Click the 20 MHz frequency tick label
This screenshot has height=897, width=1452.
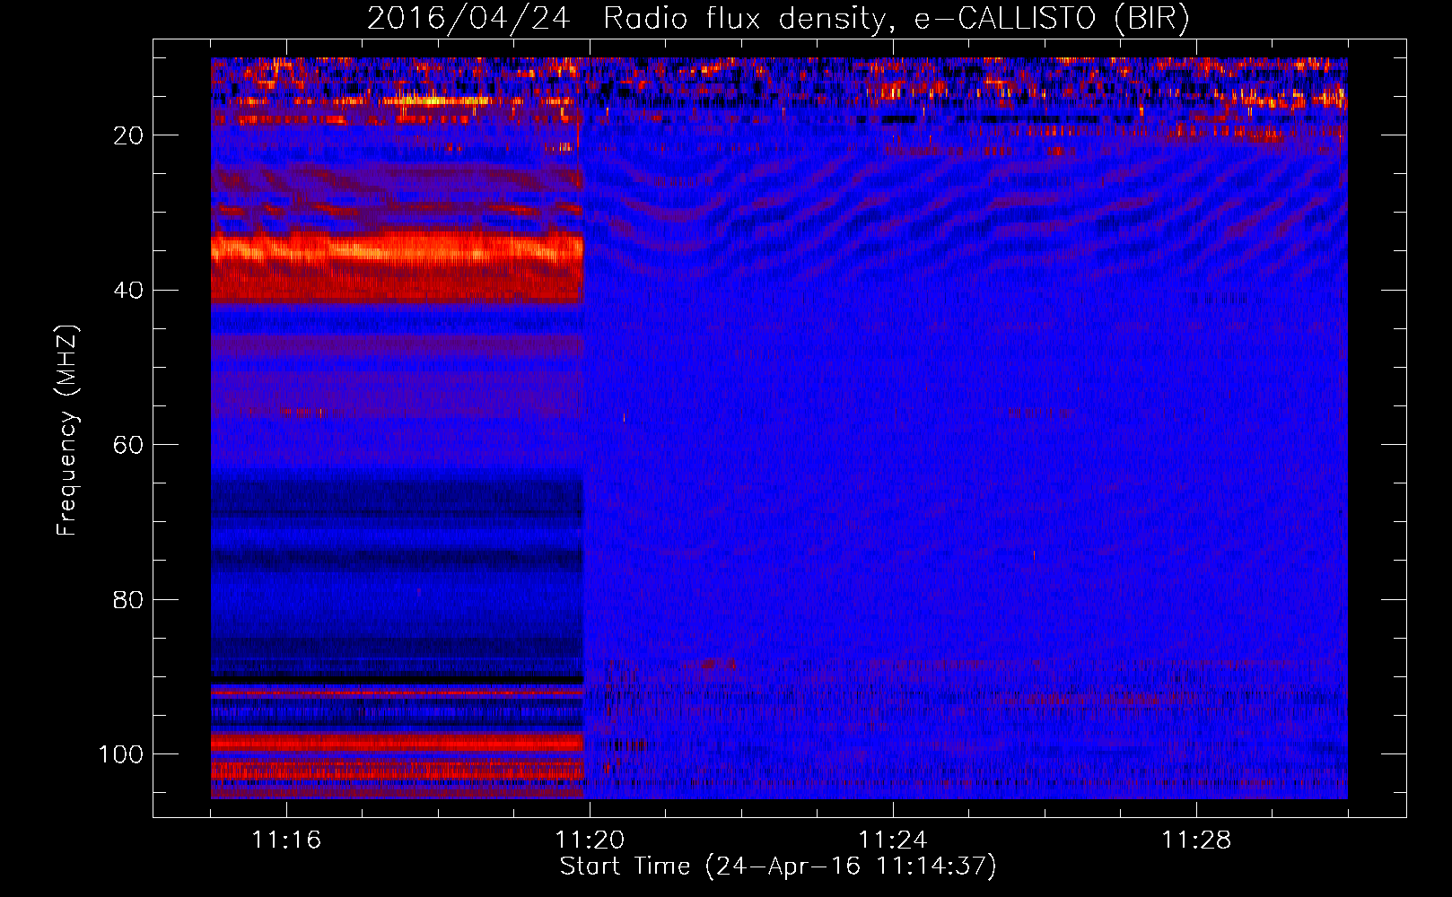point(128,135)
